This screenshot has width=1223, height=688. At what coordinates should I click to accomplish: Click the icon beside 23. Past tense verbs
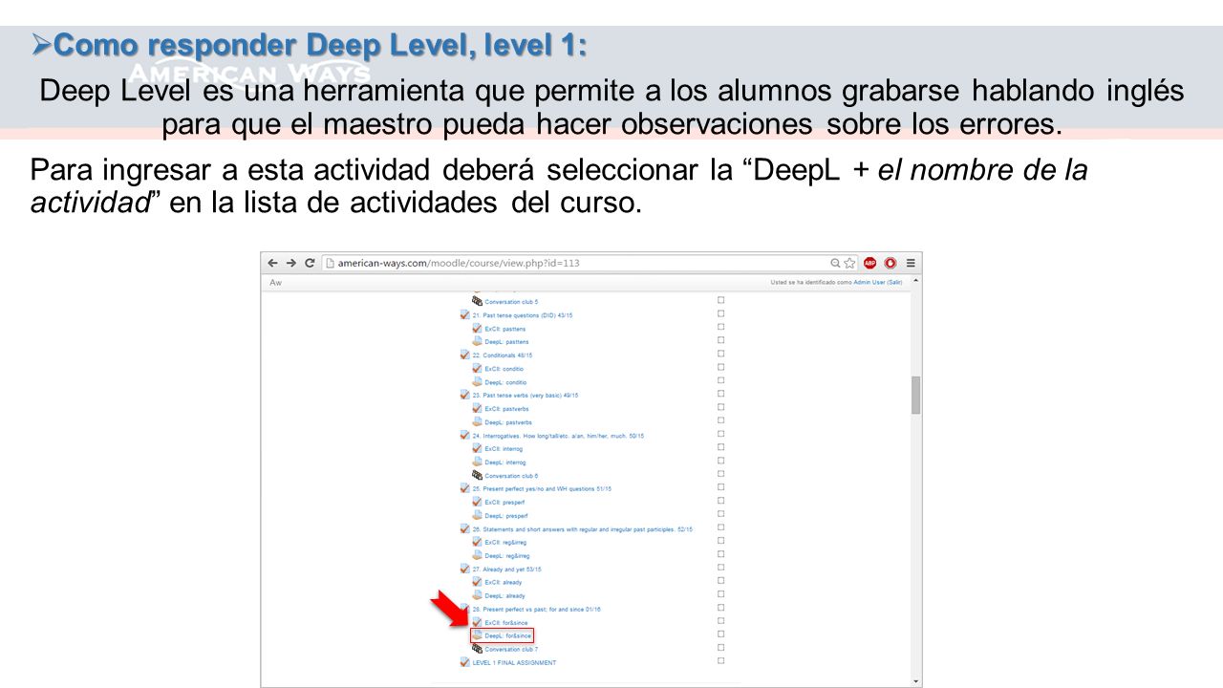pos(464,395)
